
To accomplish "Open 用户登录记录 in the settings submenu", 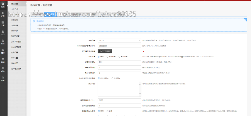I will click(16, 69).
